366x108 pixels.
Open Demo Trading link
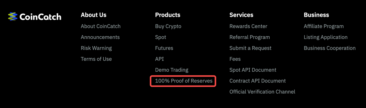(172, 70)
